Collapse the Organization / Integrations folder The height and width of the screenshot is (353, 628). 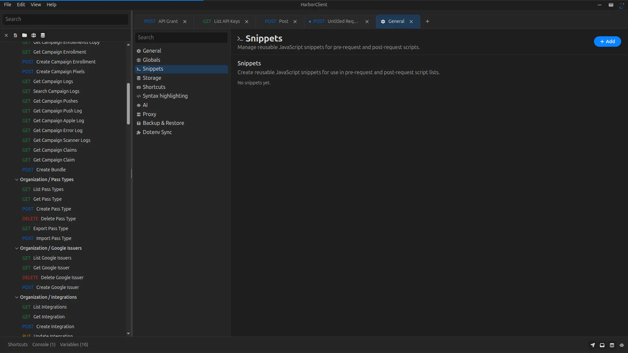tap(17, 297)
